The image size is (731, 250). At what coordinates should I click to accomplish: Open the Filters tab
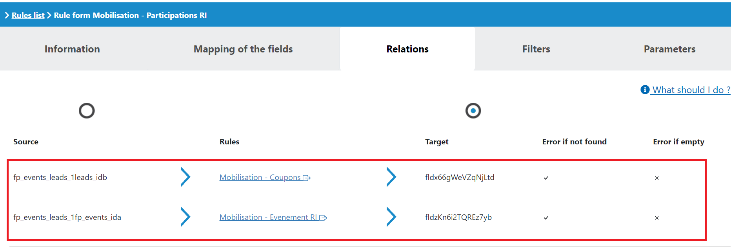(x=536, y=49)
